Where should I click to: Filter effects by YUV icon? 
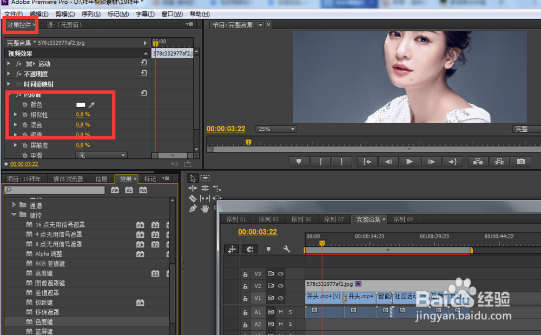(x=143, y=190)
